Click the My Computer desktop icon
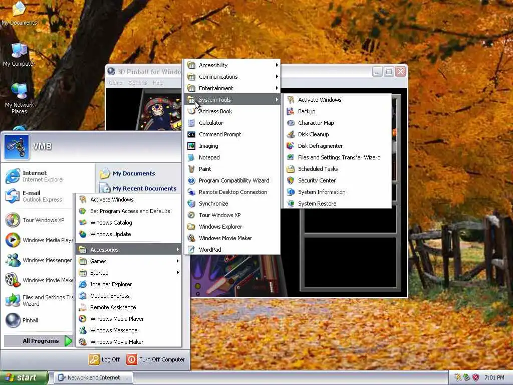513x385 pixels. coord(19,51)
